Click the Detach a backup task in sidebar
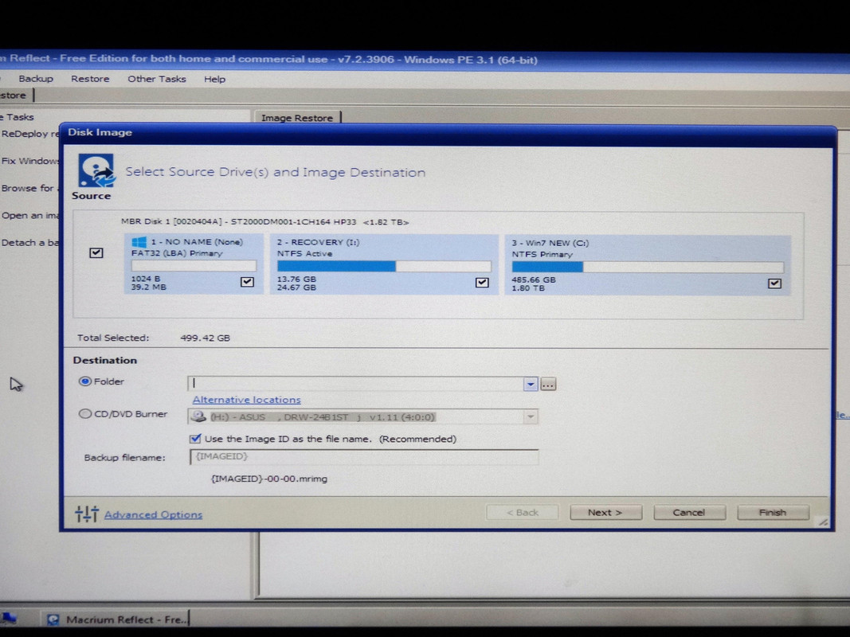850x637 pixels. [x=29, y=242]
